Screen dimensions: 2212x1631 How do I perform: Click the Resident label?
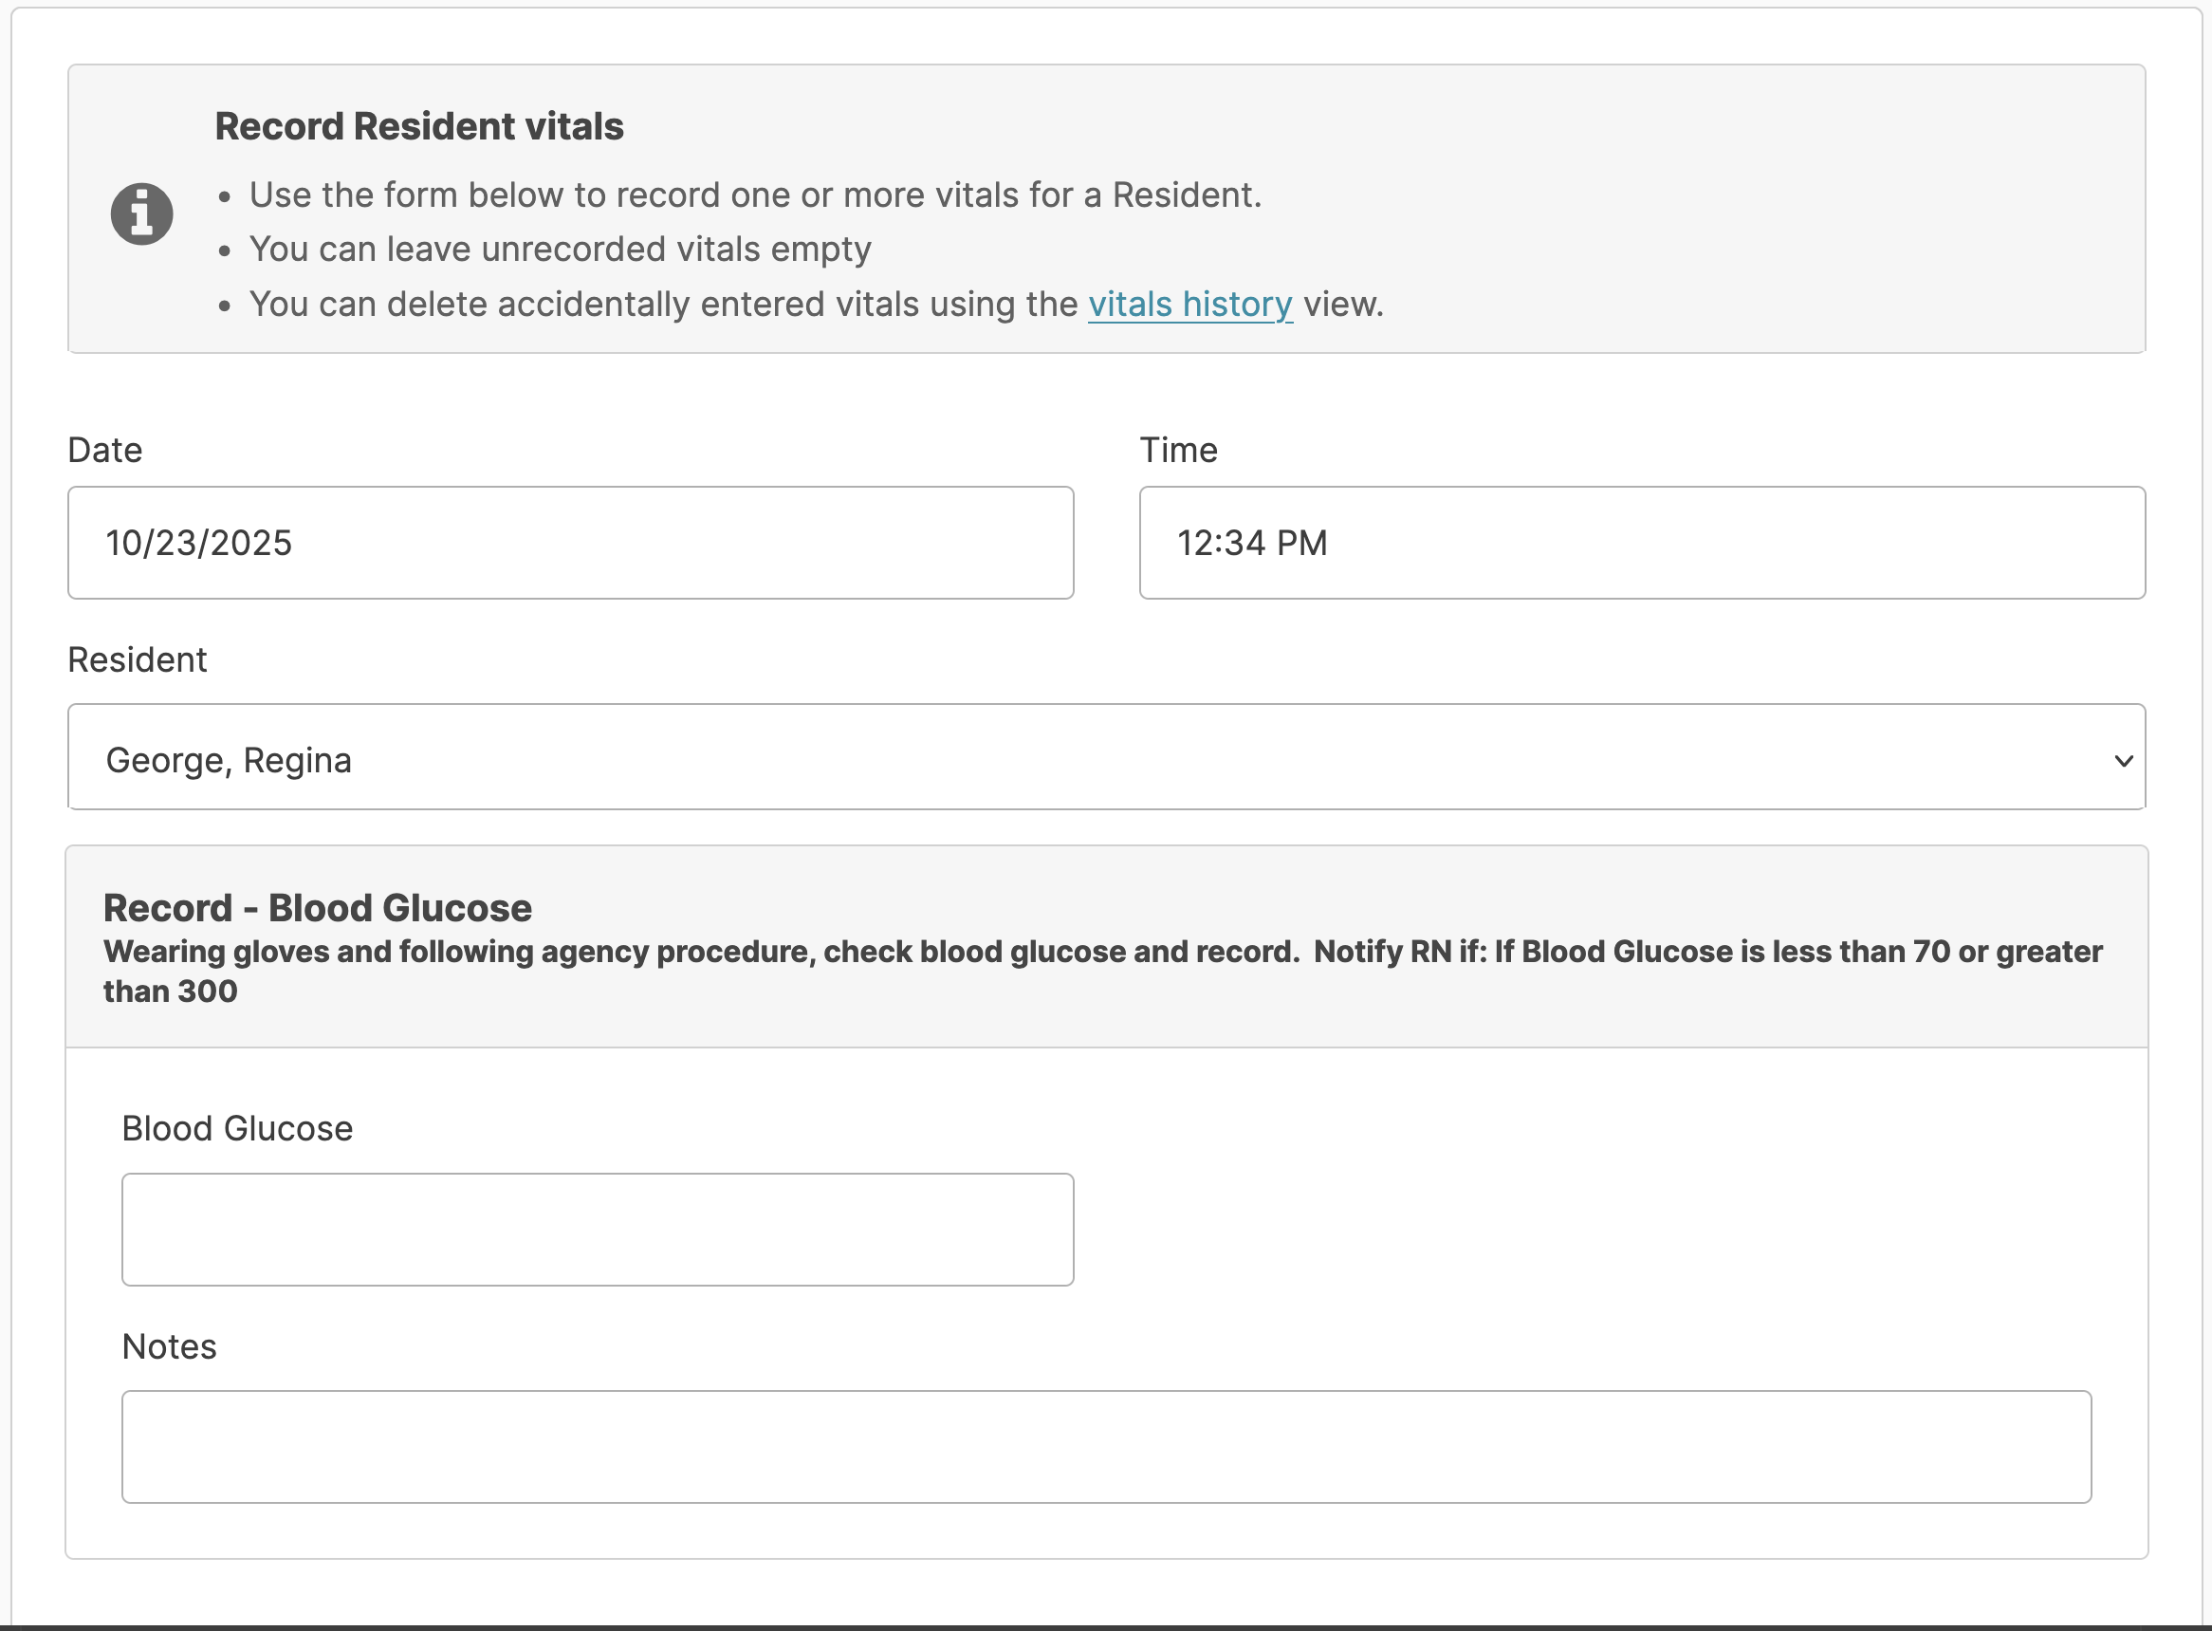point(138,659)
